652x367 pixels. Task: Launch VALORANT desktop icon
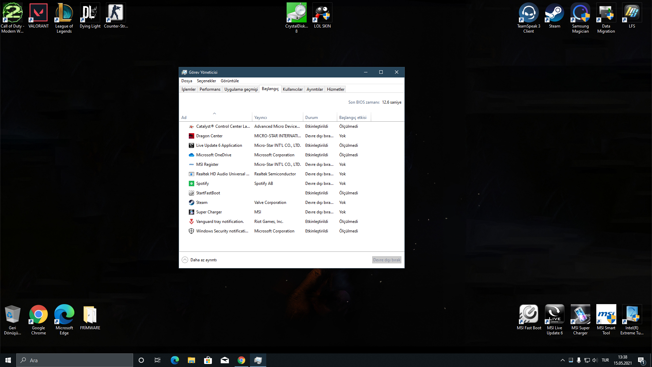click(38, 15)
